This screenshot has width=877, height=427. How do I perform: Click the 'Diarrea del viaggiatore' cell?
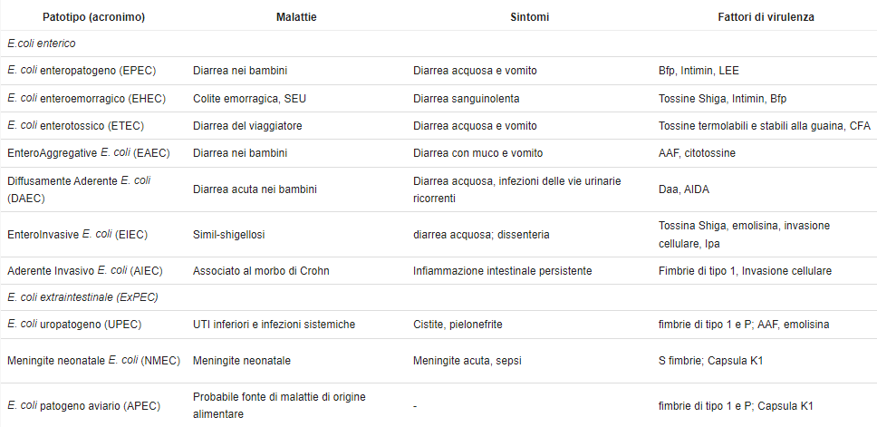pyautogui.click(x=247, y=126)
